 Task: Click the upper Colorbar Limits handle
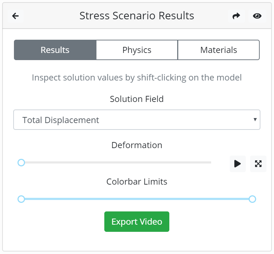point(252,199)
